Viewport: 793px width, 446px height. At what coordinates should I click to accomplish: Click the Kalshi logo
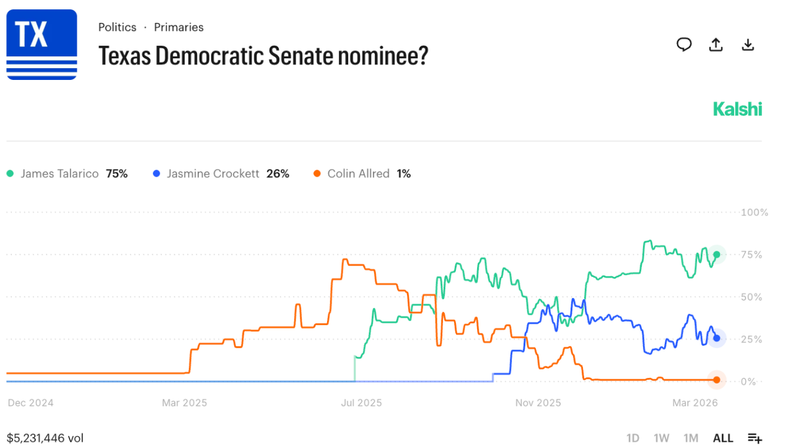tap(737, 108)
